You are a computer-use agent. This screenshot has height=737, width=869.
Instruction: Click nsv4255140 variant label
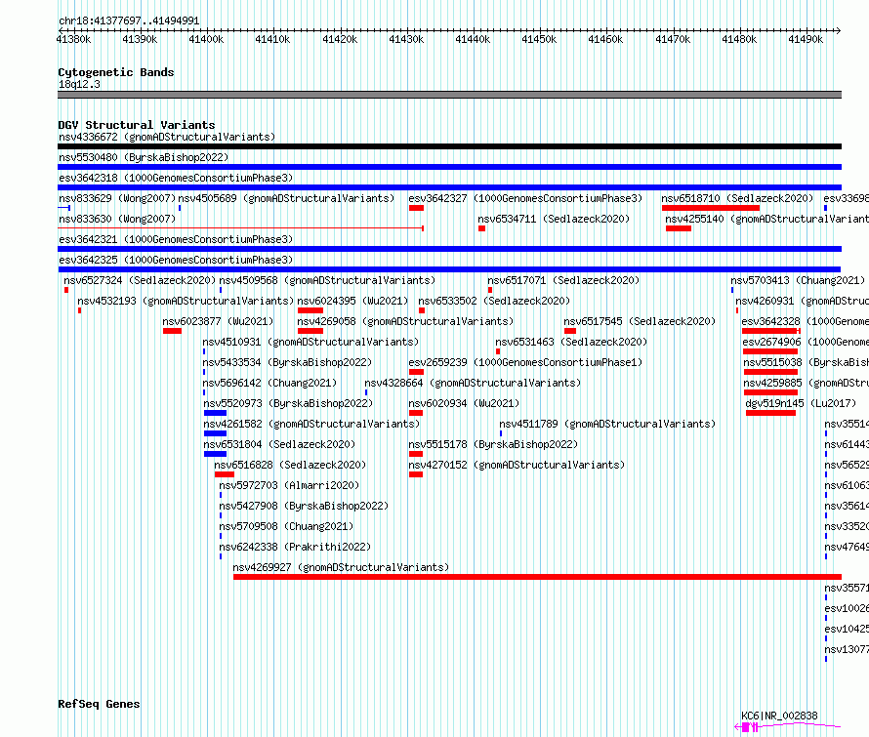(x=767, y=219)
